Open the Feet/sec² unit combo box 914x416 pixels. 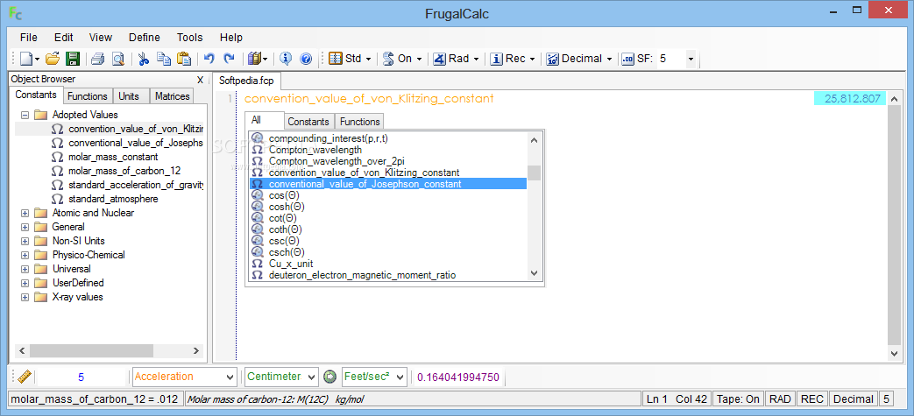pos(374,377)
